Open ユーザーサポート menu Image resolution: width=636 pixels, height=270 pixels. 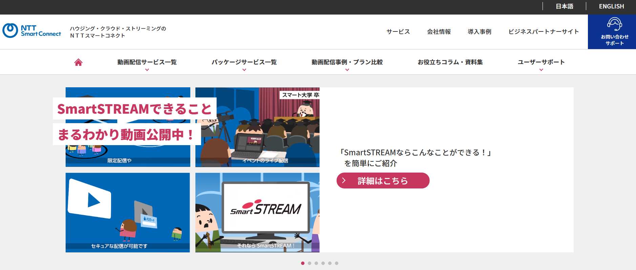click(x=541, y=62)
